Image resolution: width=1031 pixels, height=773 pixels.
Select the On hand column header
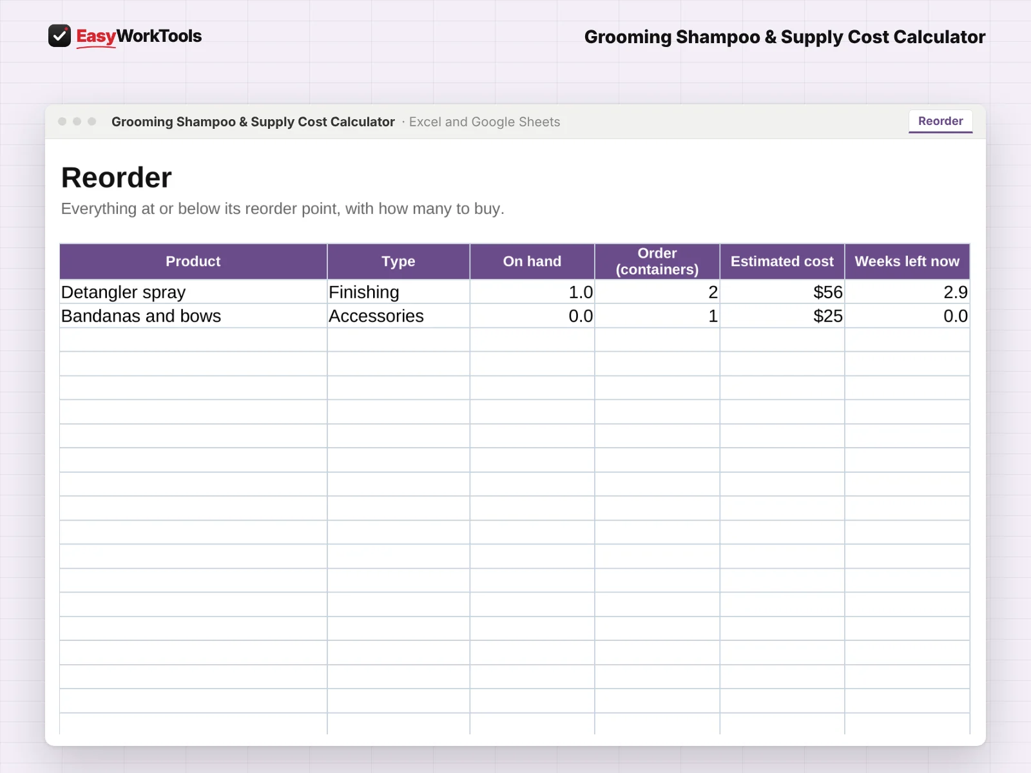532,262
